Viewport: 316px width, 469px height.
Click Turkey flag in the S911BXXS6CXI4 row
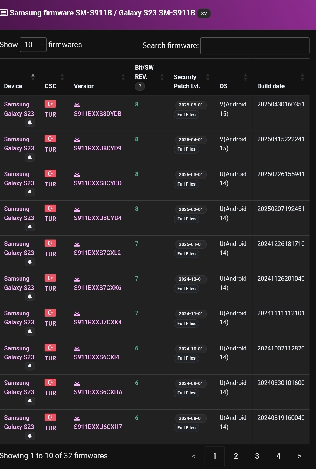[50, 348]
